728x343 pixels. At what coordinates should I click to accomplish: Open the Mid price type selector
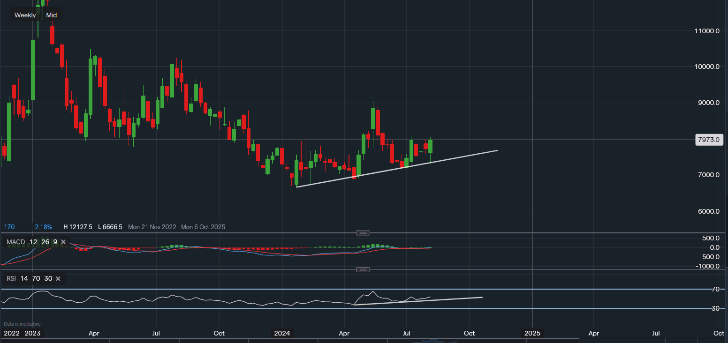[52, 15]
